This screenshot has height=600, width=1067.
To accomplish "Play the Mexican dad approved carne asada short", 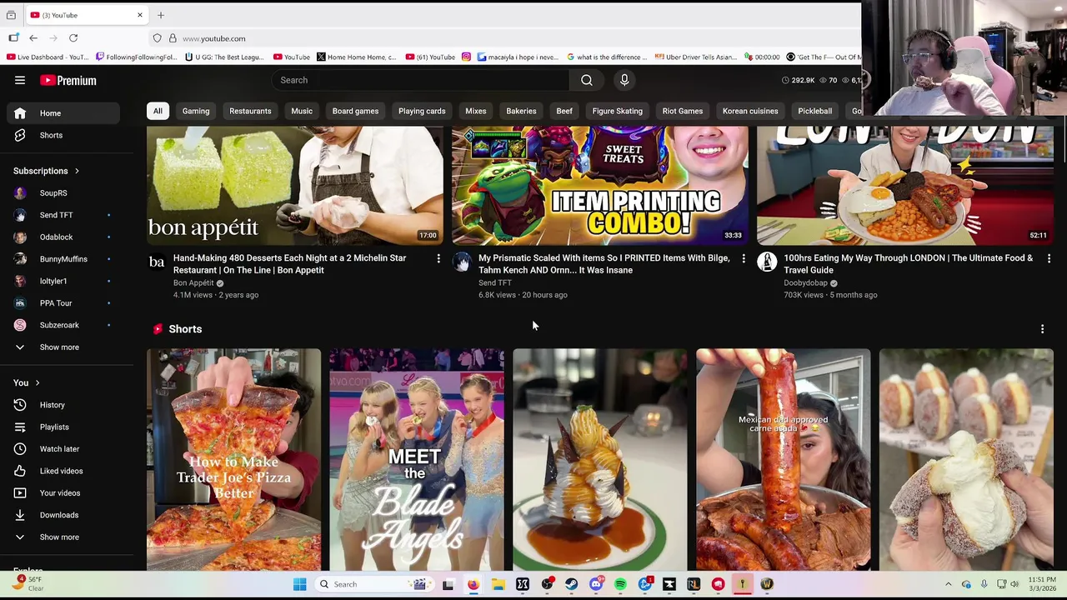I will click(x=784, y=459).
